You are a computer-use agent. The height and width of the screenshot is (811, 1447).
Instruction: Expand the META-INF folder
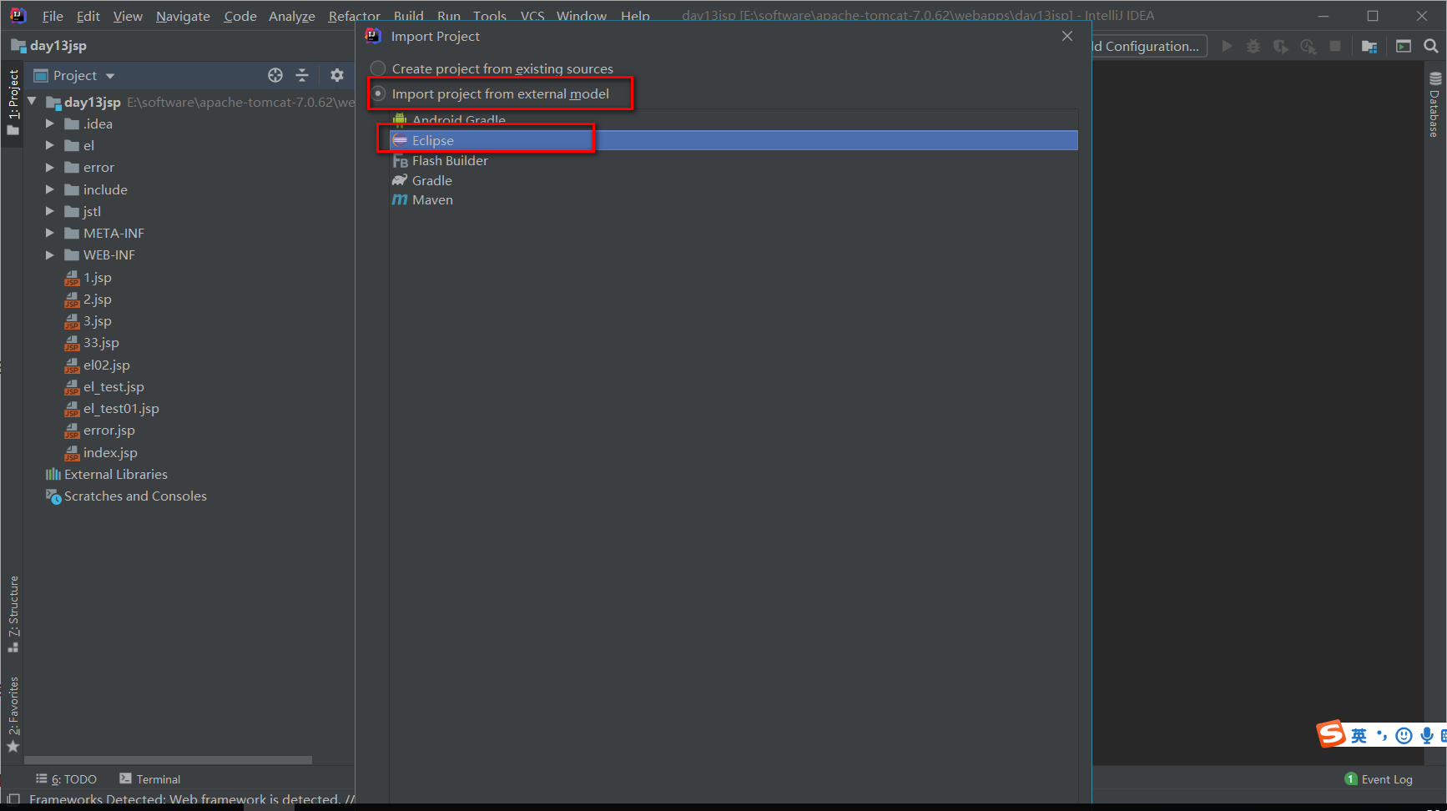[x=50, y=233]
